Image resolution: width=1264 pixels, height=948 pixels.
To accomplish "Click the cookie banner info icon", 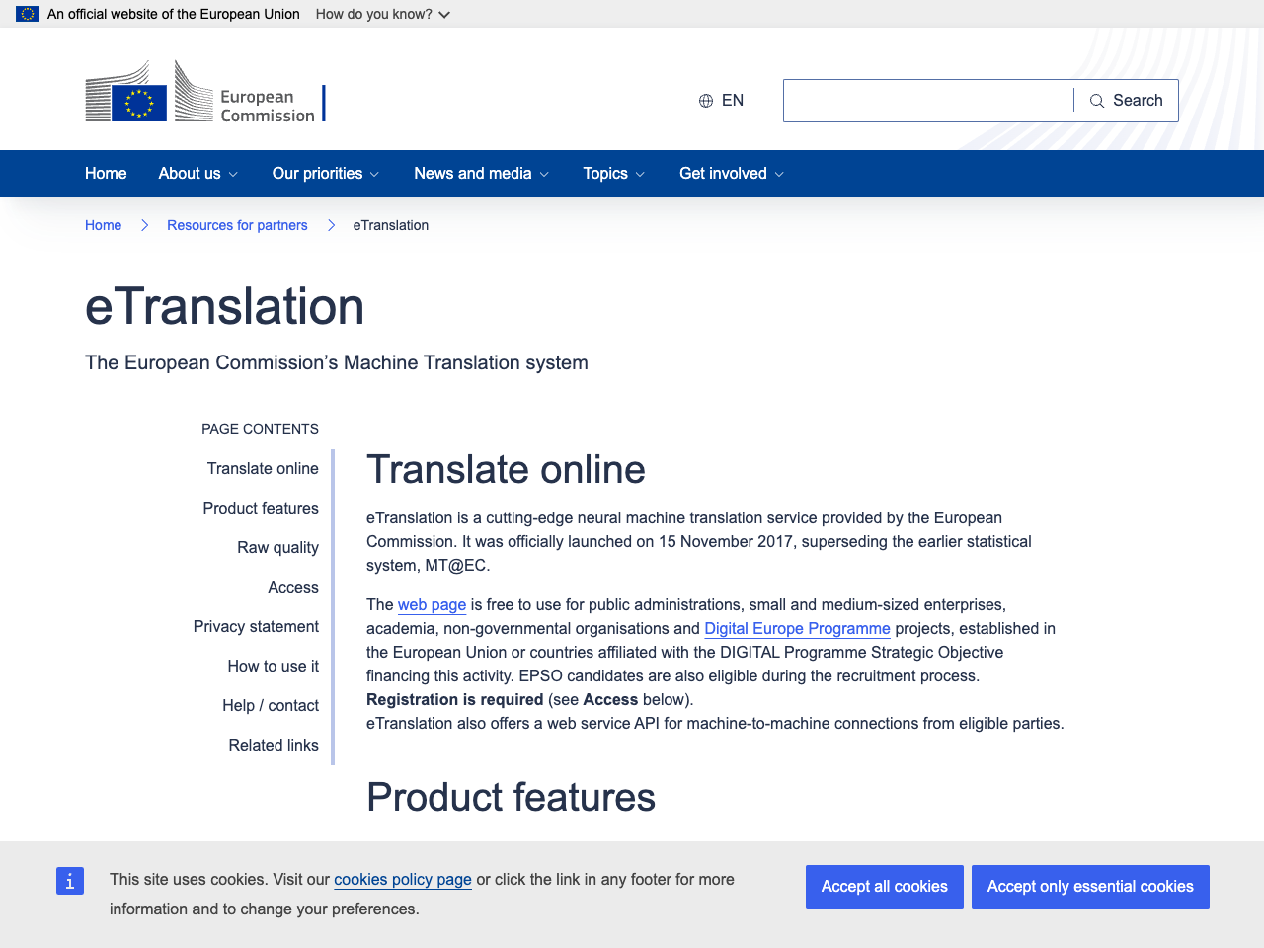I will pos(70,881).
